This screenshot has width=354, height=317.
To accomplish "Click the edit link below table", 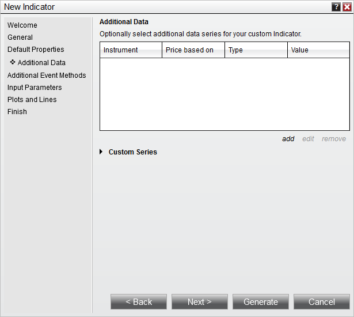I will pyautogui.click(x=308, y=139).
